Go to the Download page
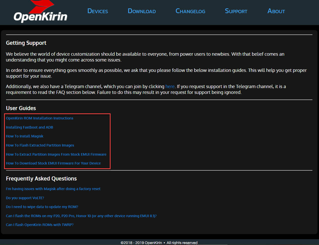Image resolution: width=319 pixels, height=245 pixels. pyautogui.click(x=142, y=11)
